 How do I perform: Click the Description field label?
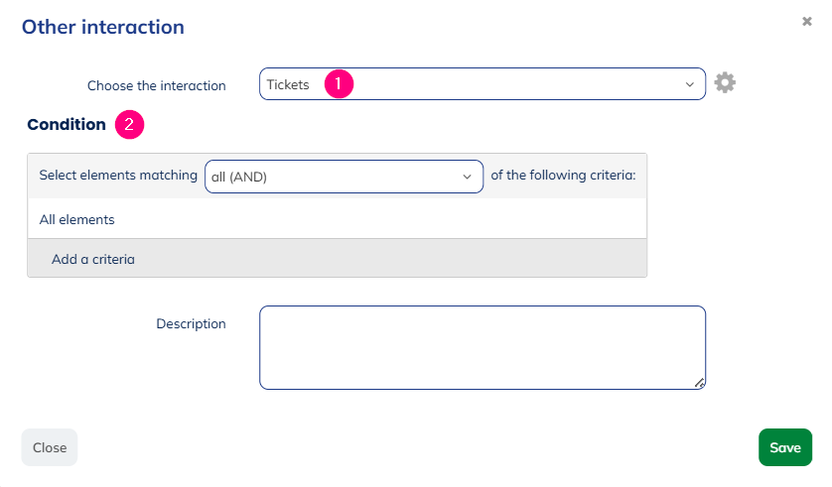tap(191, 323)
